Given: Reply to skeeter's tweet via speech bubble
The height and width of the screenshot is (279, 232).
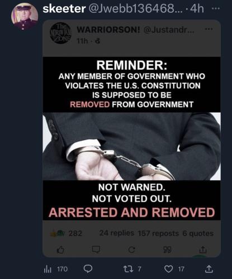Looking at the screenshot, I should pyautogui.click(x=88, y=269).
